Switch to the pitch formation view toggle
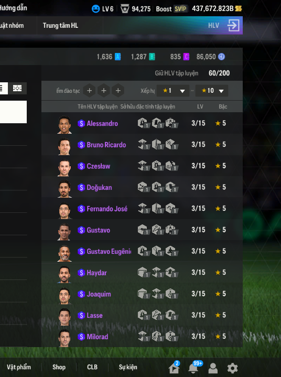Viewport: 281px width, 377px height. [17, 88]
